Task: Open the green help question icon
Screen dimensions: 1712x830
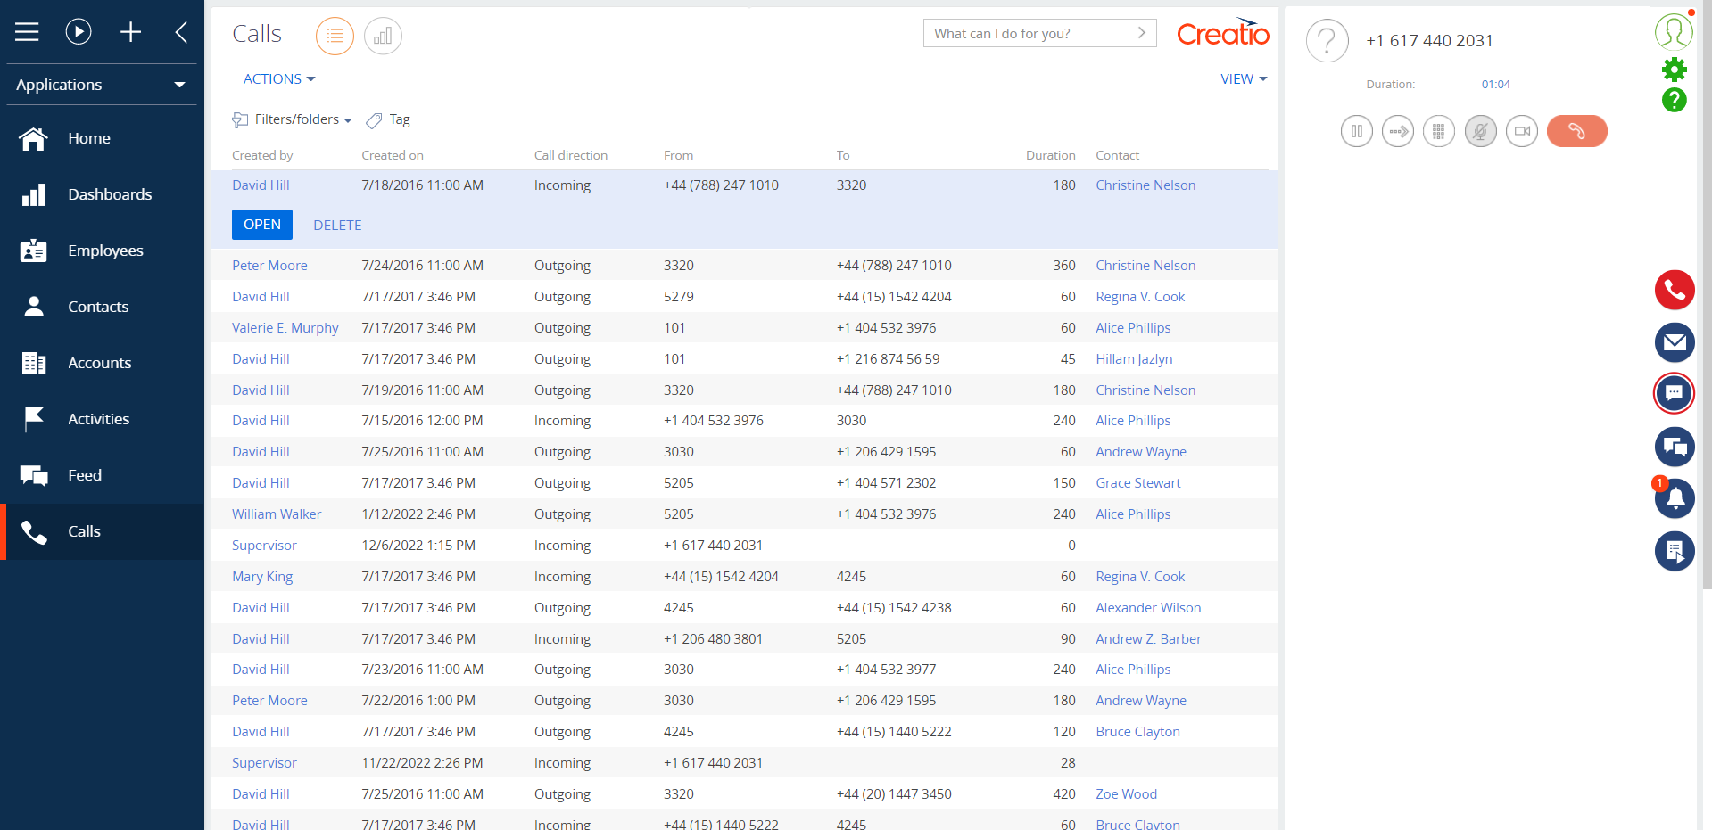Action: [1674, 100]
